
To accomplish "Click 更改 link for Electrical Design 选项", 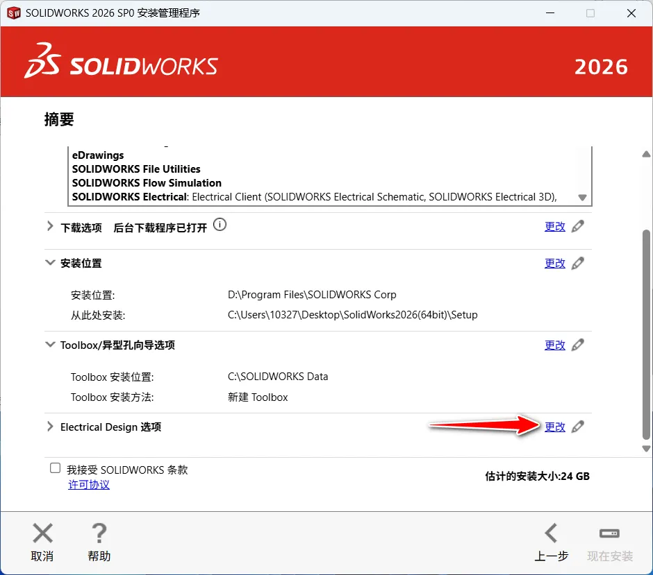I will tap(555, 427).
